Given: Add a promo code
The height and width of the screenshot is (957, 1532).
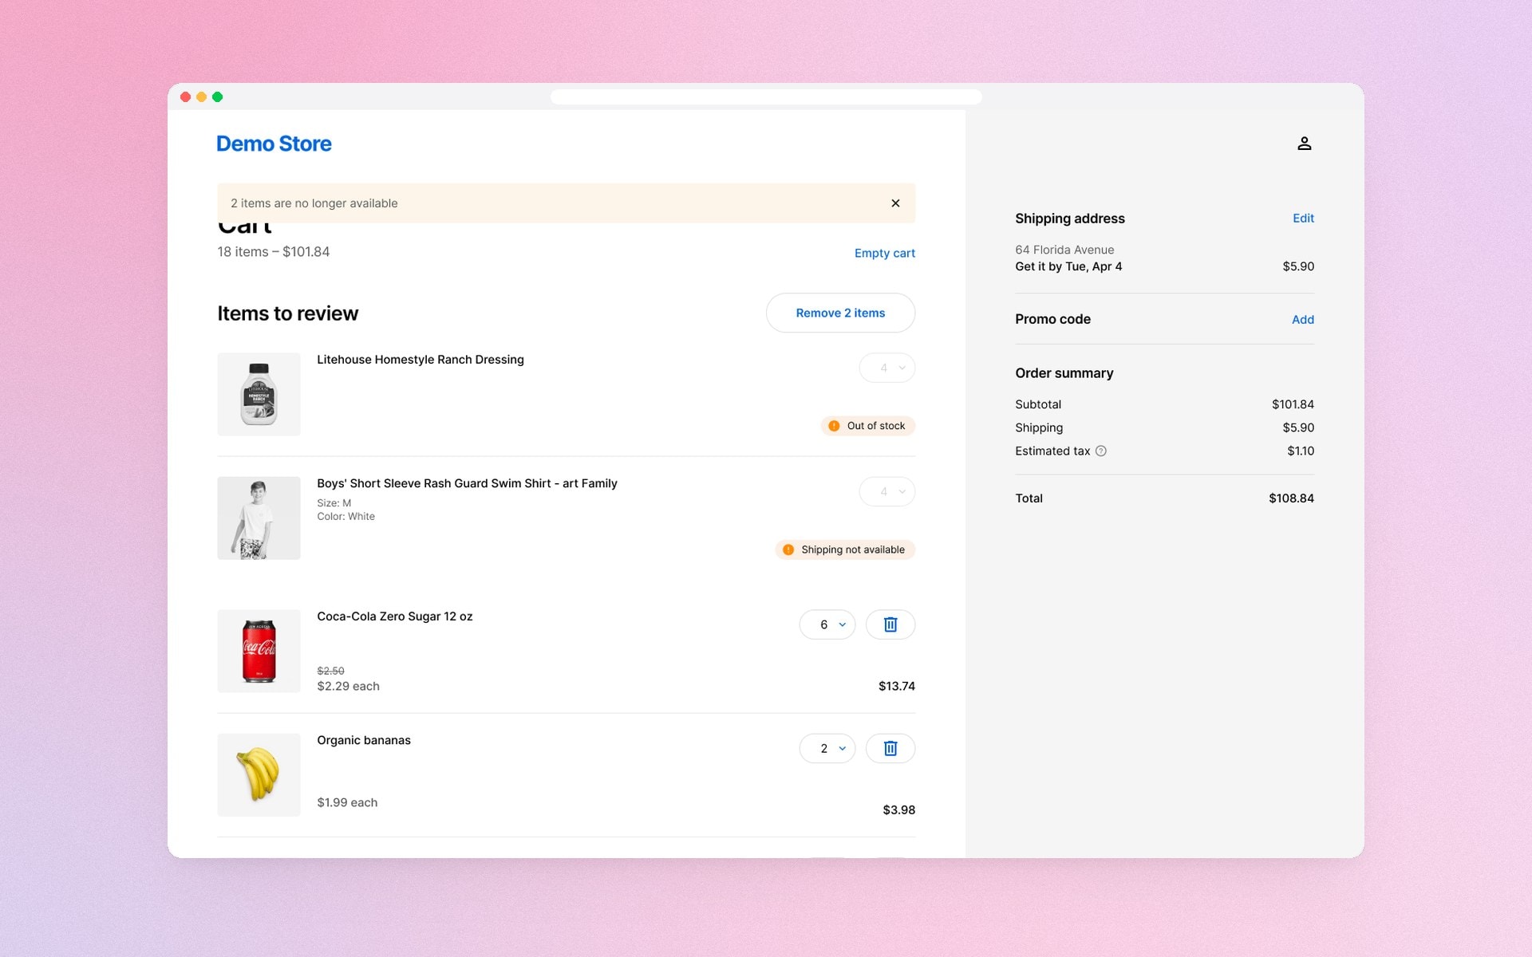Looking at the screenshot, I should tap(1302, 319).
